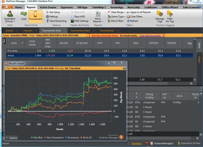The width and height of the screenshot is (203, 147).
Task: Click Hold'em Manager logo in graph window
Action: 121,137
